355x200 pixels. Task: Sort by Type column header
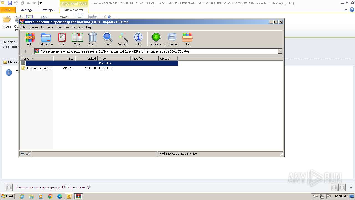click(114, 58)
